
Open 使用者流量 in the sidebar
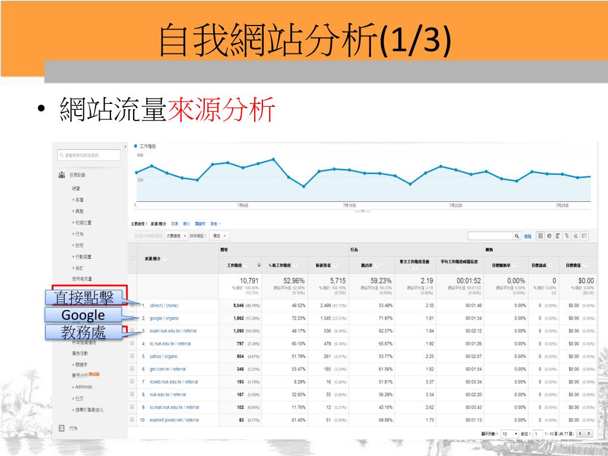82,279
